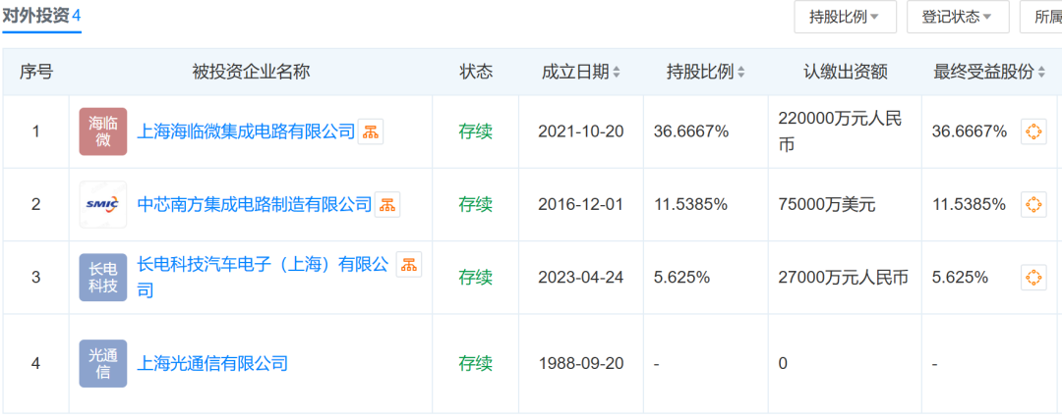Click 存续 status in 上海海临微 row

[476, 131]
